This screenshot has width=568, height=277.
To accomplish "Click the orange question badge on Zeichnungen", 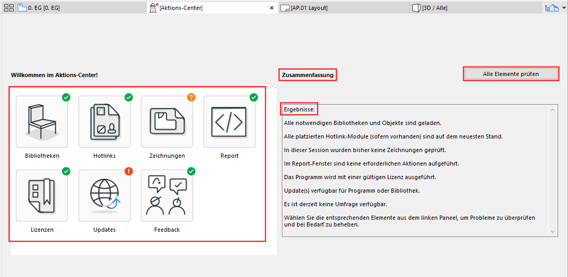I will point(191,97).
